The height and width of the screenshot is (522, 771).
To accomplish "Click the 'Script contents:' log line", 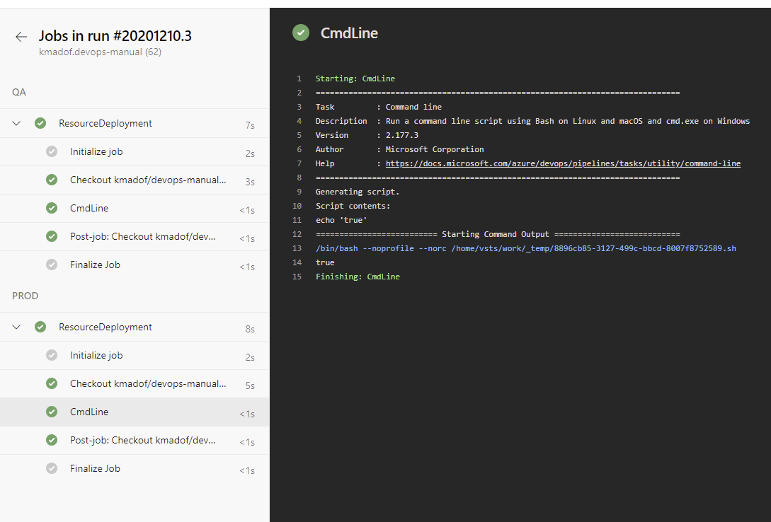I will 353,207.
